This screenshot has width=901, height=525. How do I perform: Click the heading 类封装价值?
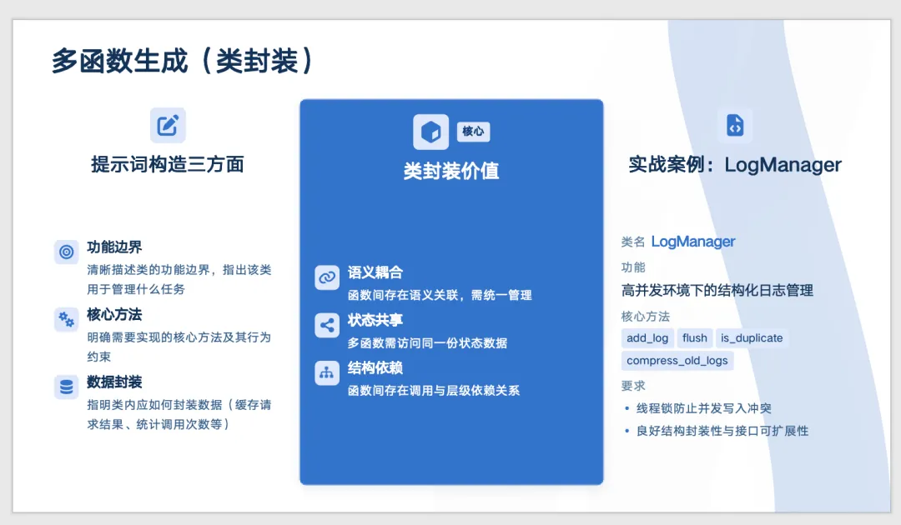451,171
